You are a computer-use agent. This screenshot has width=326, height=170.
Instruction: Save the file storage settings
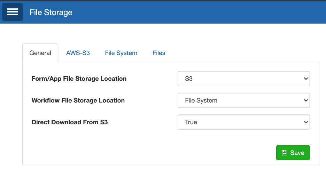(x=293, y=153)
